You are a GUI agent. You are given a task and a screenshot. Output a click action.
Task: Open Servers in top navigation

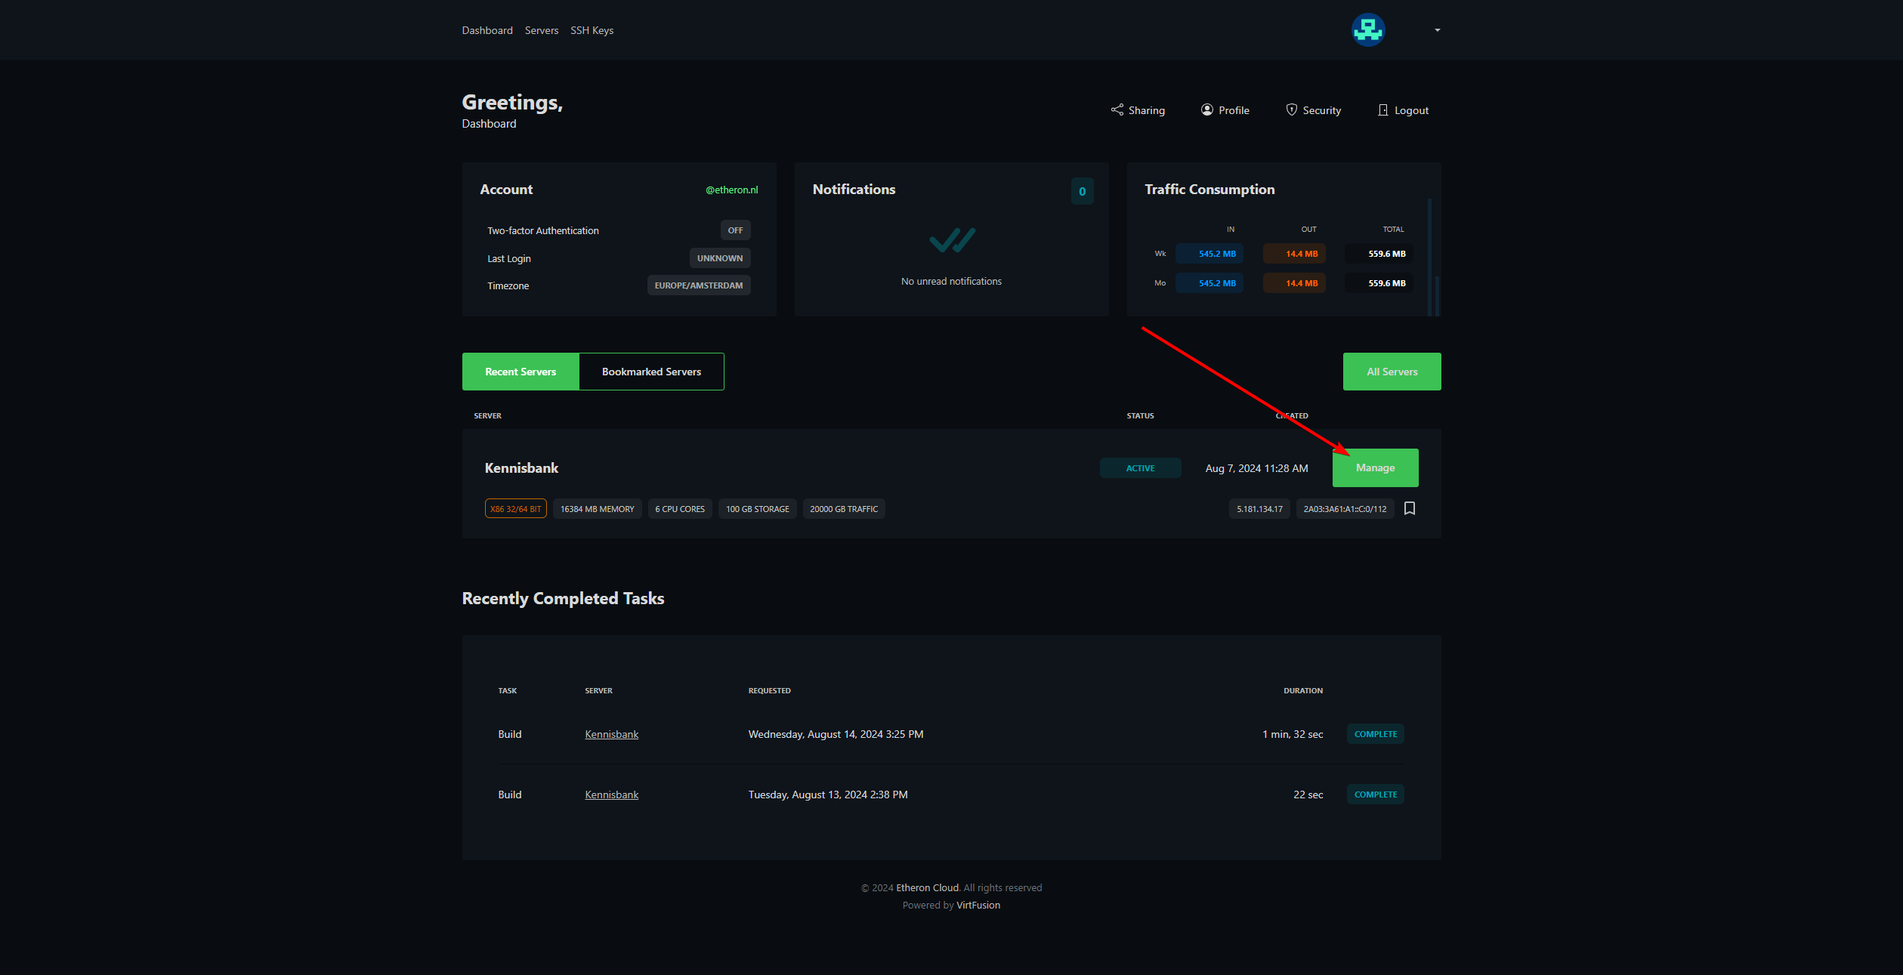(541, 30)
